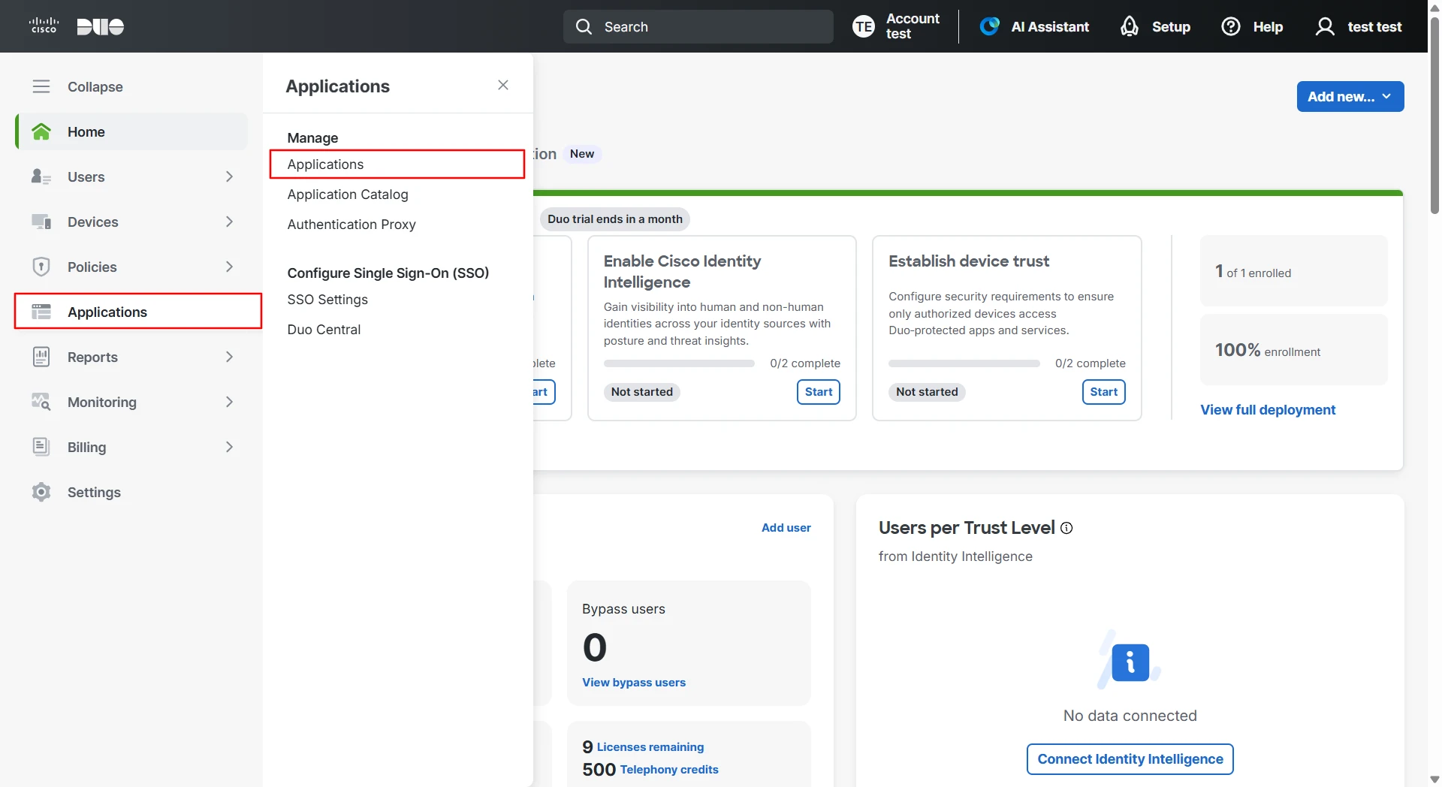The width and height of the screenshot is (1442, 787).
Task: Click info icon beside Users per Trust Level
Action: [x=1066, y=528]
